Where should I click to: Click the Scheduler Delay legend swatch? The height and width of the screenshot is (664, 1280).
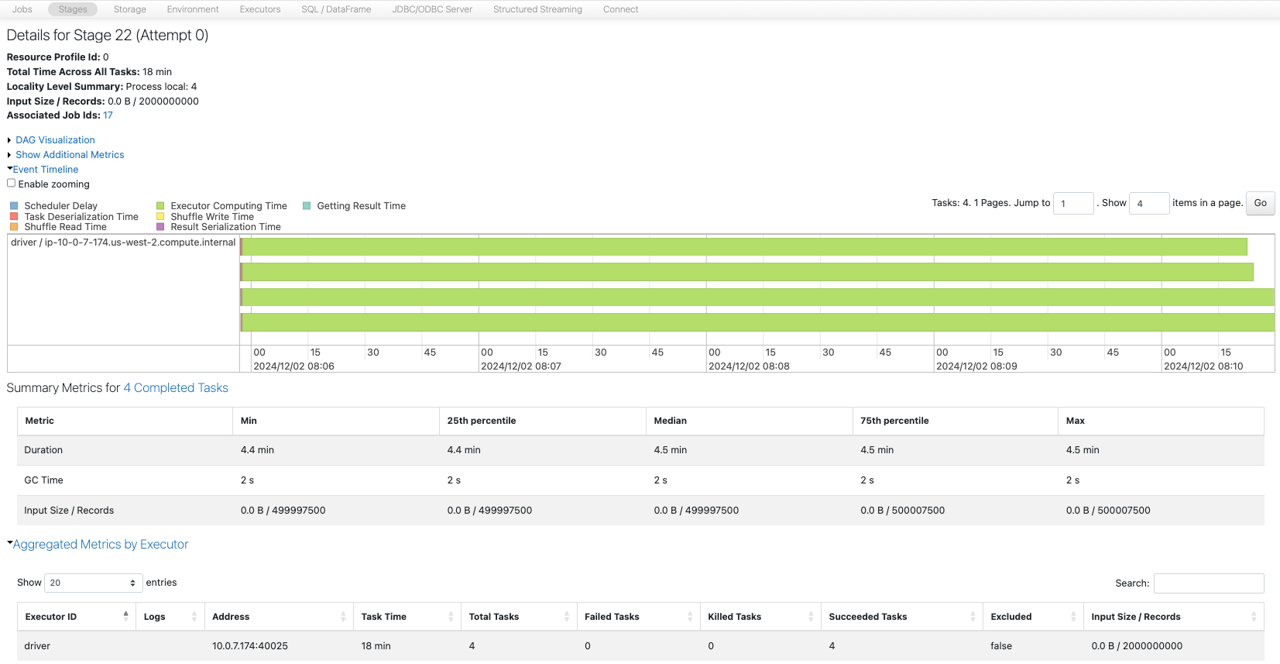pyautogui.click(x=14, y=206)
